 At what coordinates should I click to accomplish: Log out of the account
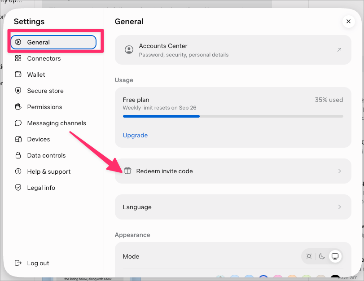coord(38,263)
